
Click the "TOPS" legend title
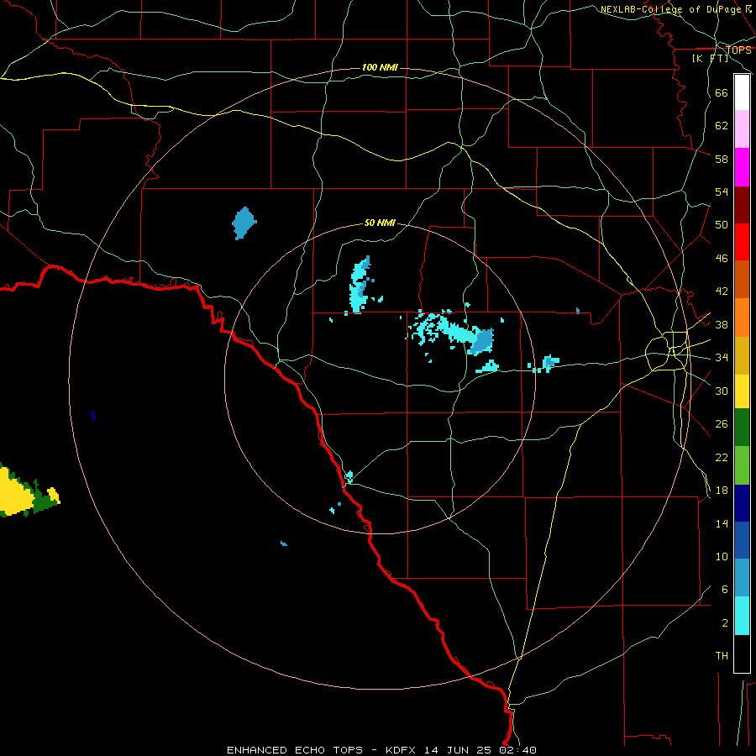[x=738, y=50]
